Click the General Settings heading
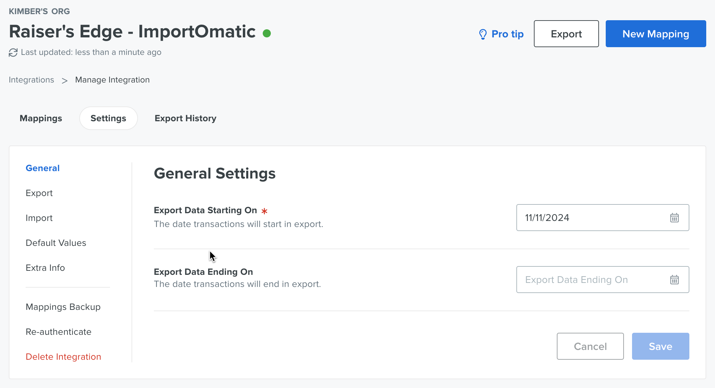The height and width of the screenshot is (388, 715). pyautogui.click(x=214, y=173)
